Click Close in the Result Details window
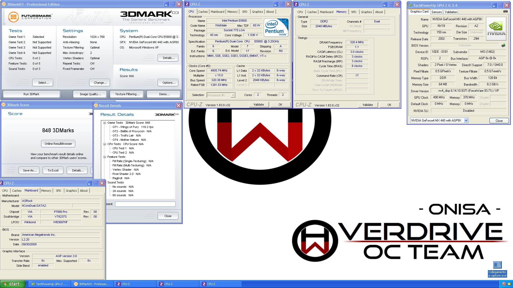Screen dimensions: 513x288 tap(168, 216)
